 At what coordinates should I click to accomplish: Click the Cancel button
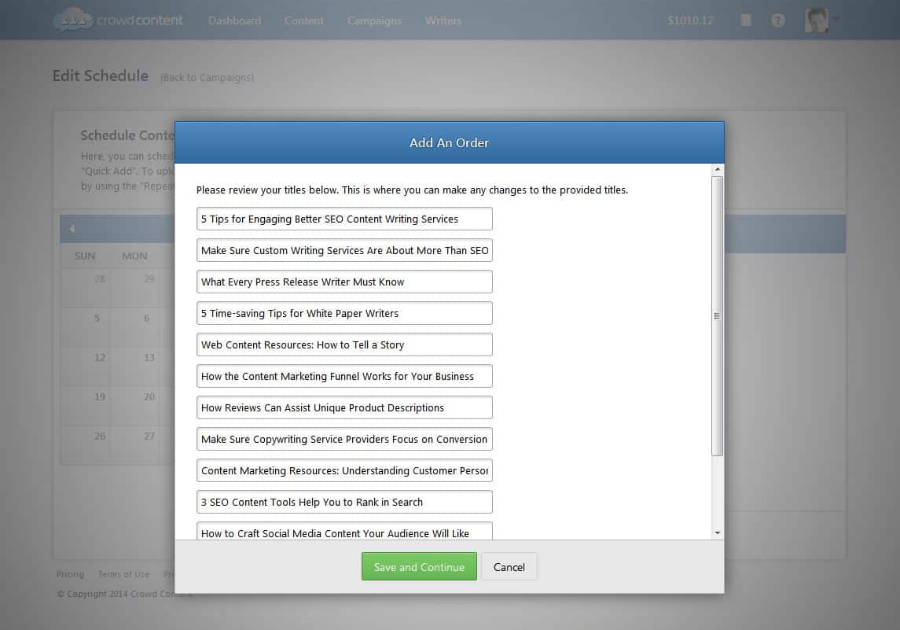pyautogui.click(x=509, y=566)
